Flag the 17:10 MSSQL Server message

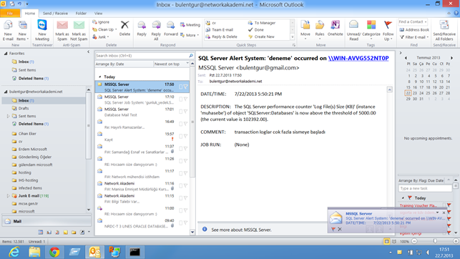[185, 99]
